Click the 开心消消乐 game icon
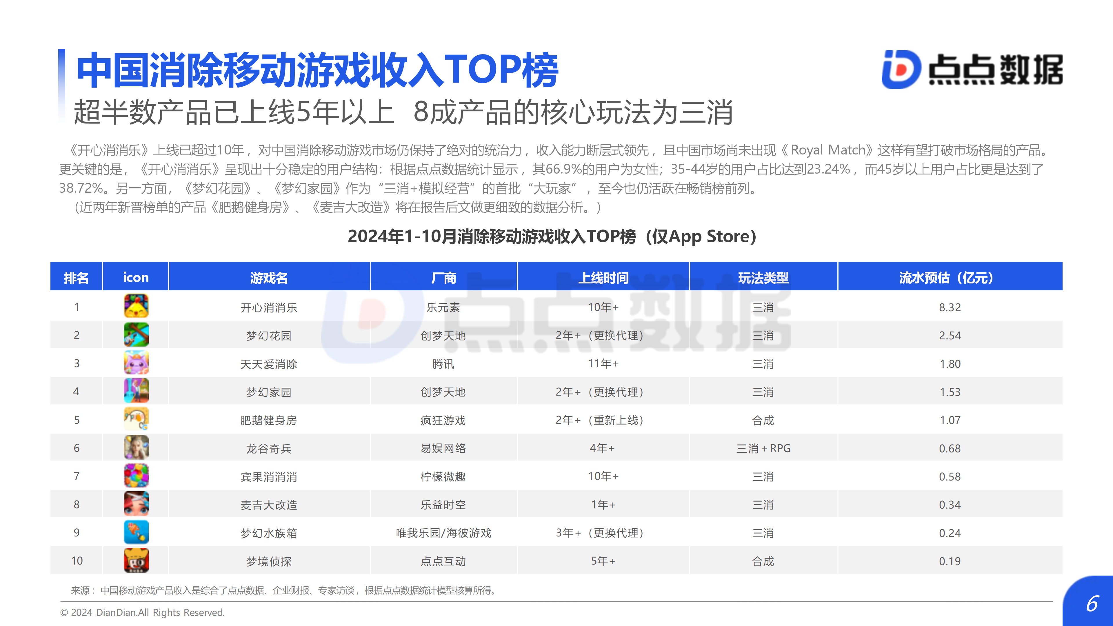 click(x=136, y=306)
